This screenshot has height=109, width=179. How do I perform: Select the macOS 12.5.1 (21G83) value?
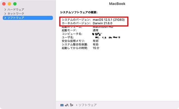[109, 20]
